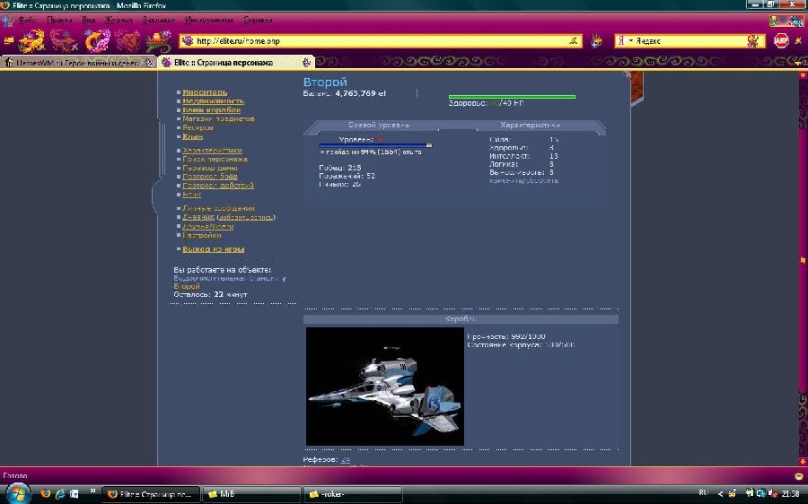
Task: Open the Справка menu
Action: 258,20
